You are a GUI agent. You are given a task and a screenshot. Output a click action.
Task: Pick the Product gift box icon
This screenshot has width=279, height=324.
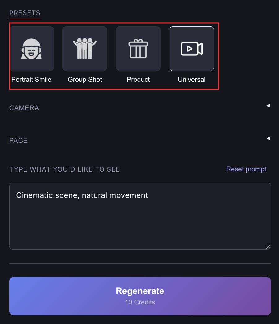(138, 49)
